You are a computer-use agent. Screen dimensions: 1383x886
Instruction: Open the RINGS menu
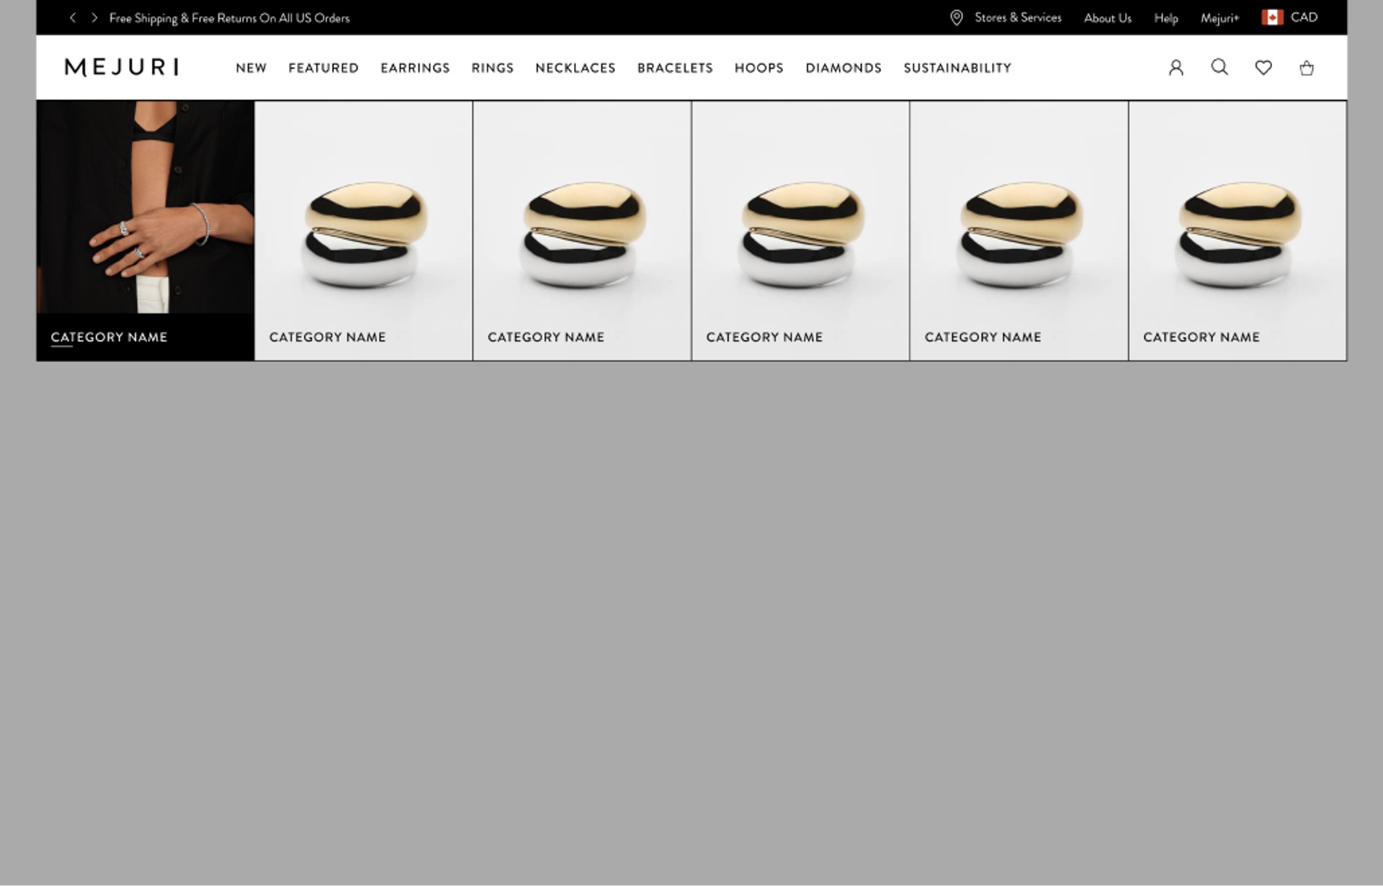click(x=493, y=68)
